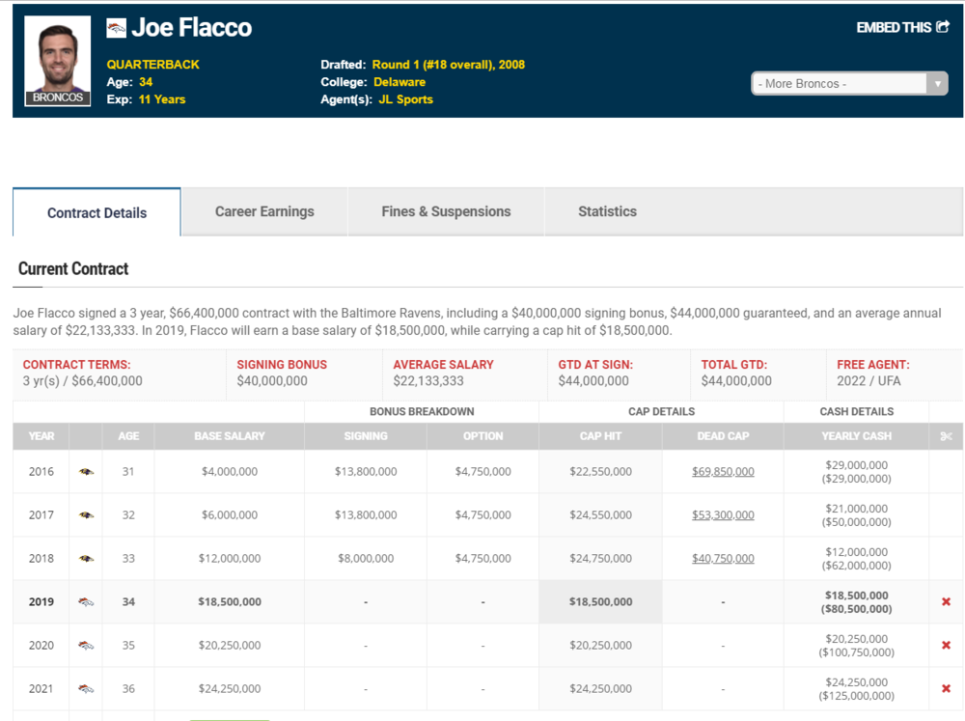Click the QUARTERBACK position label
The width and height of the screenshot is (965, 721).
(153, 65)
